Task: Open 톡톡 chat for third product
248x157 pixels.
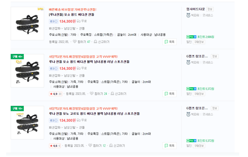Action: [x=170, y=146]
